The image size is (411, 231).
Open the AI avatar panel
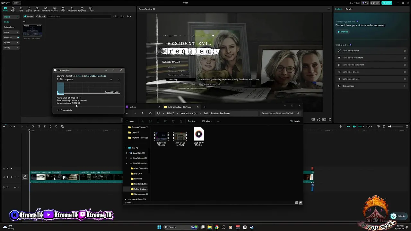click(91, 9)
